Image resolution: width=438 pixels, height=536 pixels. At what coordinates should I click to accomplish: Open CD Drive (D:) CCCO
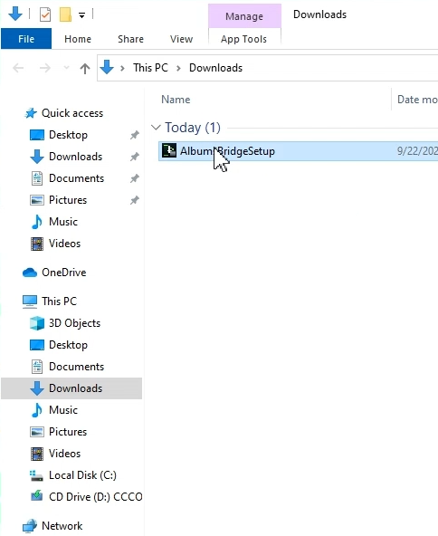(96, 497)
